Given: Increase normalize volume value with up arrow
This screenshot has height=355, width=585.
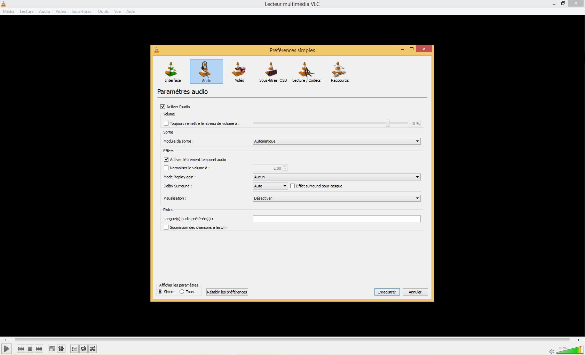Looking at the screenshot, I should point(285,167).
